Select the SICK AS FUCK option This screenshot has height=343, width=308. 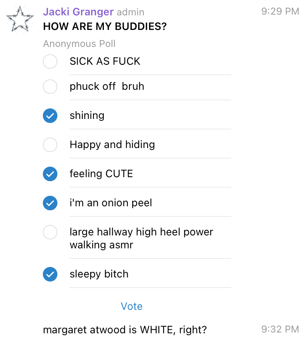click(50, 61)
